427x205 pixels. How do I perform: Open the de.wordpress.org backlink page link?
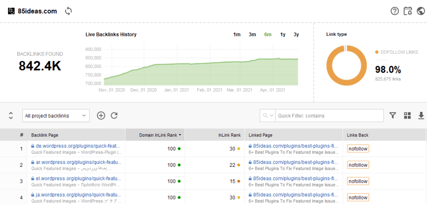tap(78, 146)
